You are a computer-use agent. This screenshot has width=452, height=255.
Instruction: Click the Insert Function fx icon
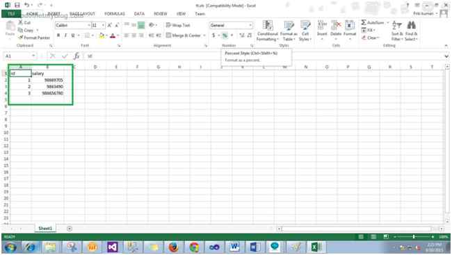click(x=76, y=56)
